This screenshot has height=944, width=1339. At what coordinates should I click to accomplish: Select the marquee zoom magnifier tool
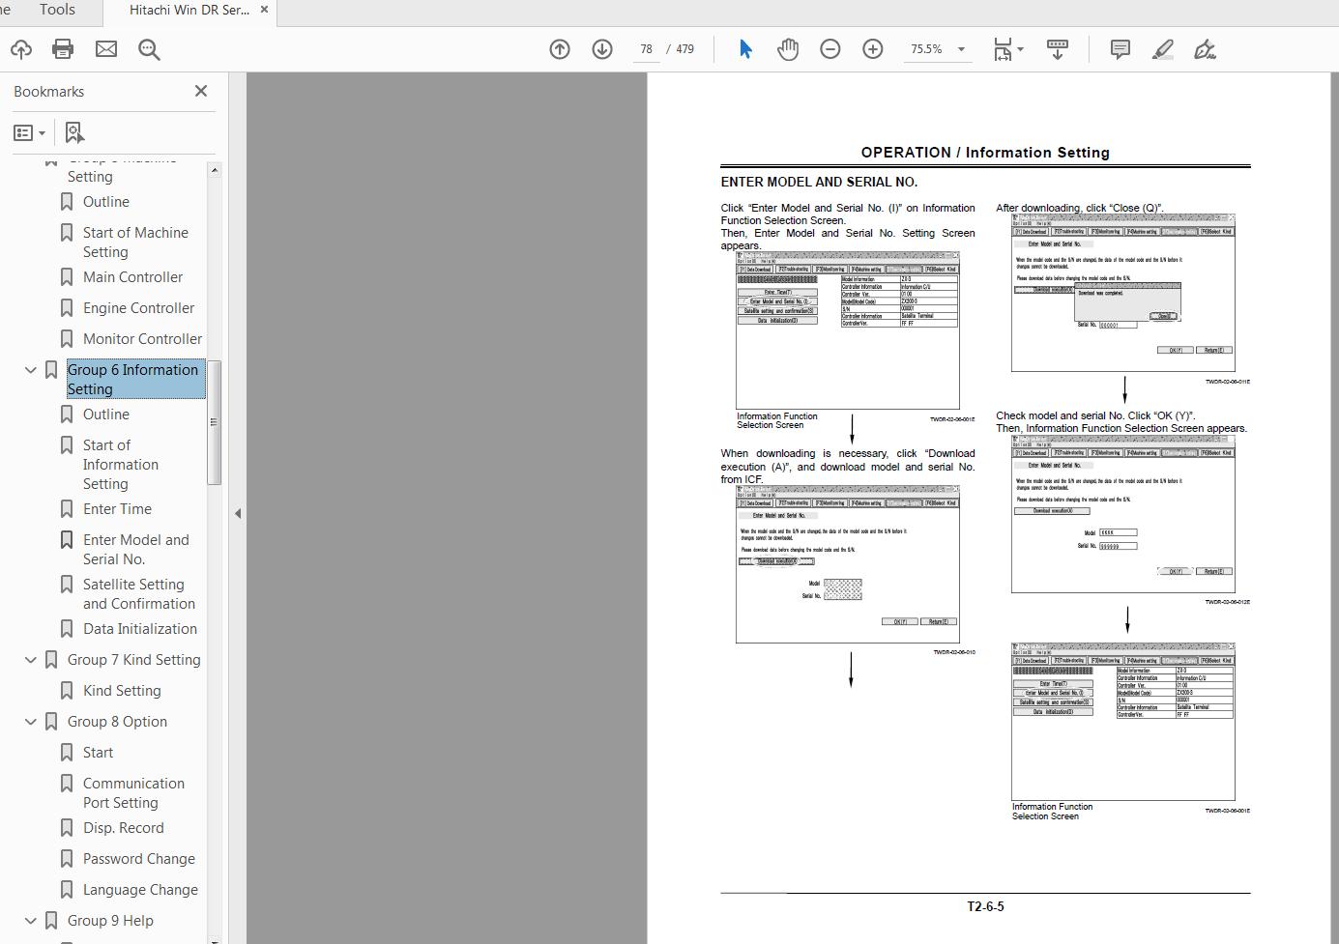tap(148, 49)
